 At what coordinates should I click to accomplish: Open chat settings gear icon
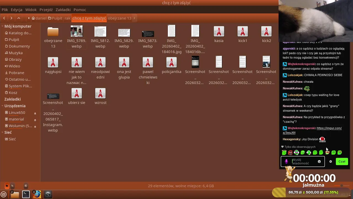pyautogui.click(x=331, y=161)
